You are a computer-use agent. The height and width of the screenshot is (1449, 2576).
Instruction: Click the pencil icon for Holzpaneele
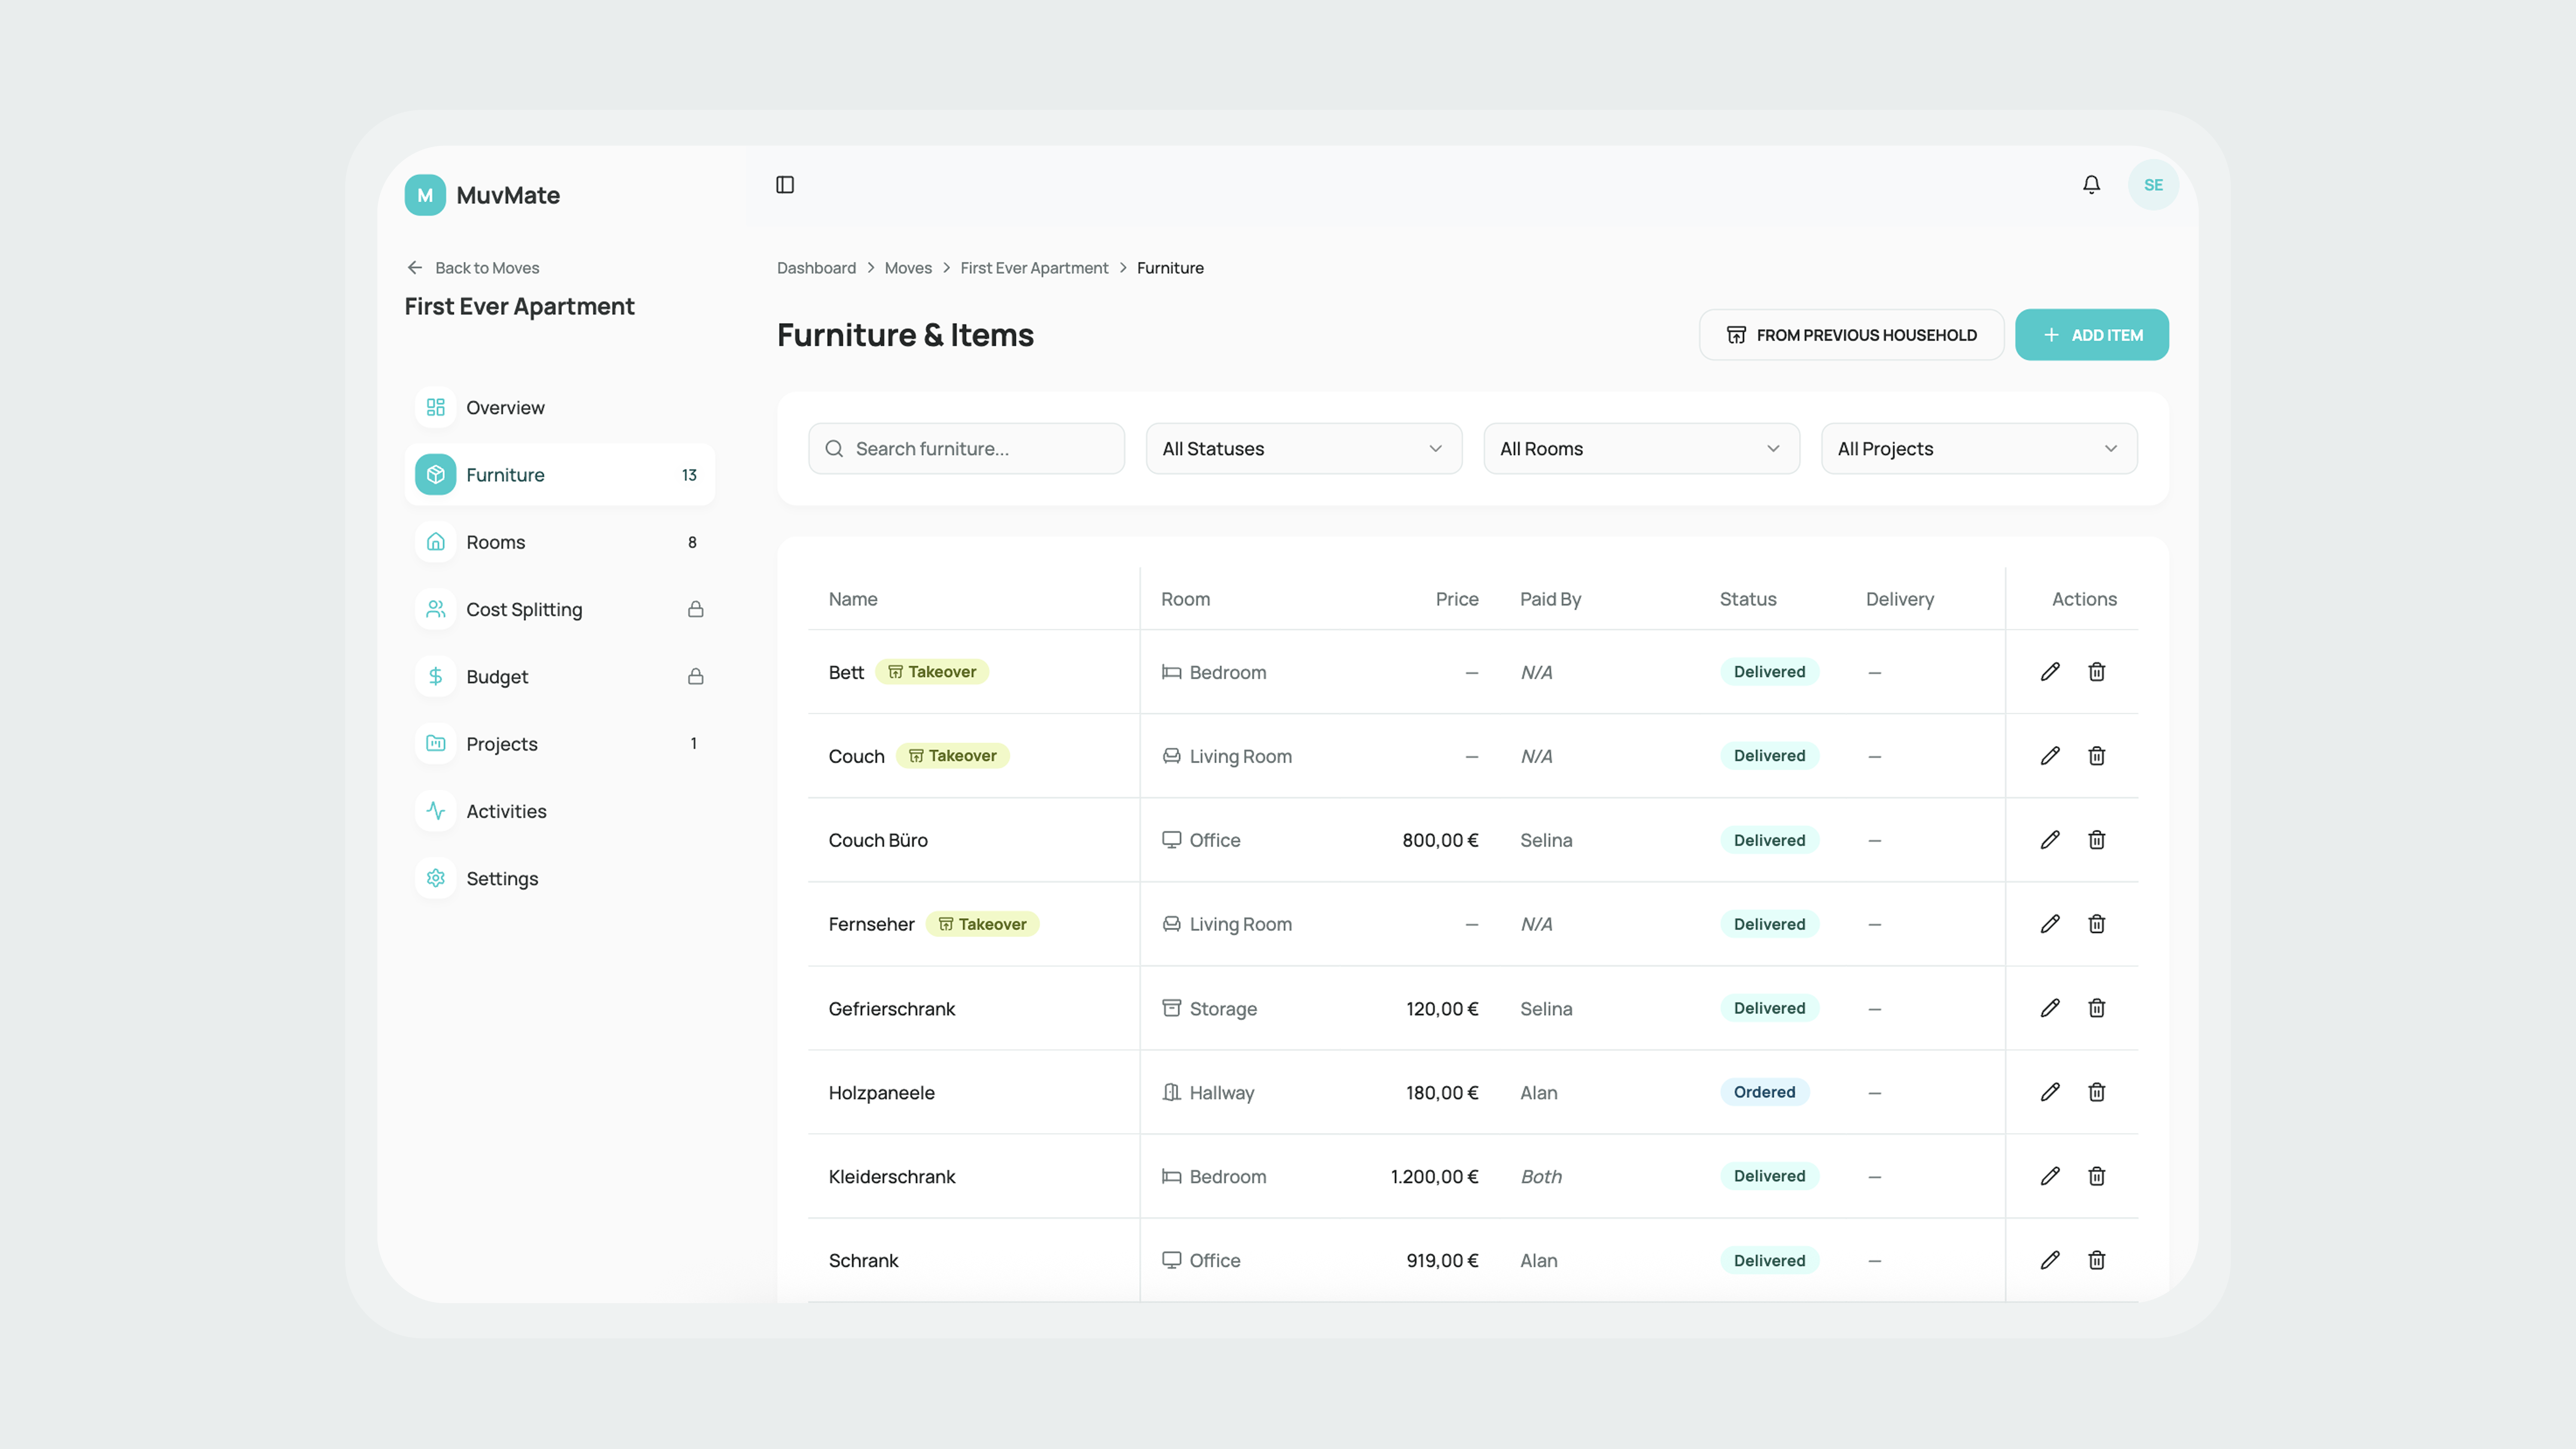2050,1092
